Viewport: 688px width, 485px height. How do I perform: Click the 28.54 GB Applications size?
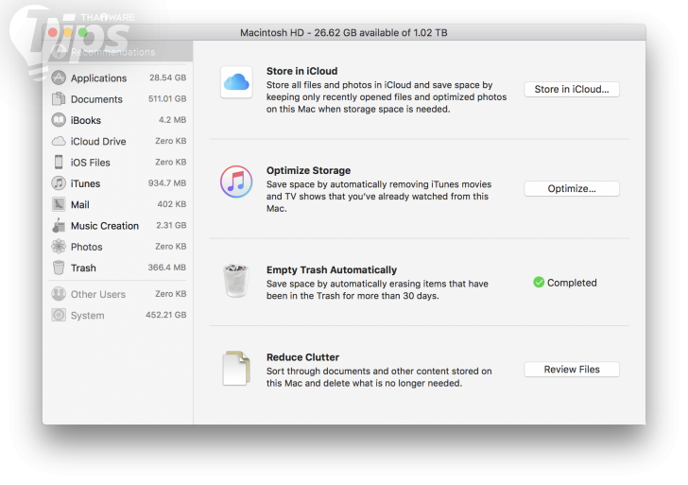167,78
